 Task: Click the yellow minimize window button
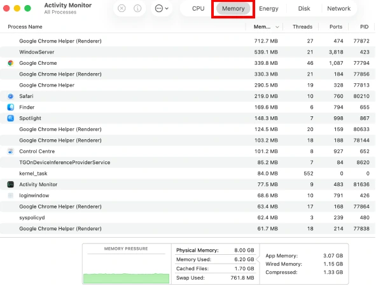tap(17, 8)
